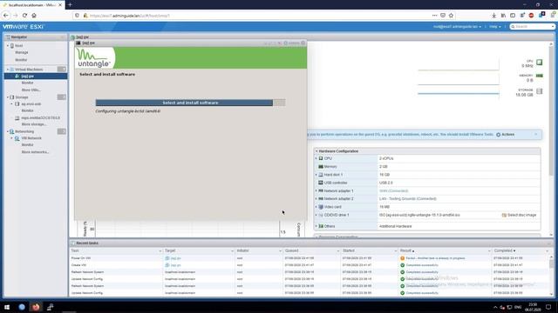
Task: Sort tasks by Queued column
Action: (x=292, y=251)
